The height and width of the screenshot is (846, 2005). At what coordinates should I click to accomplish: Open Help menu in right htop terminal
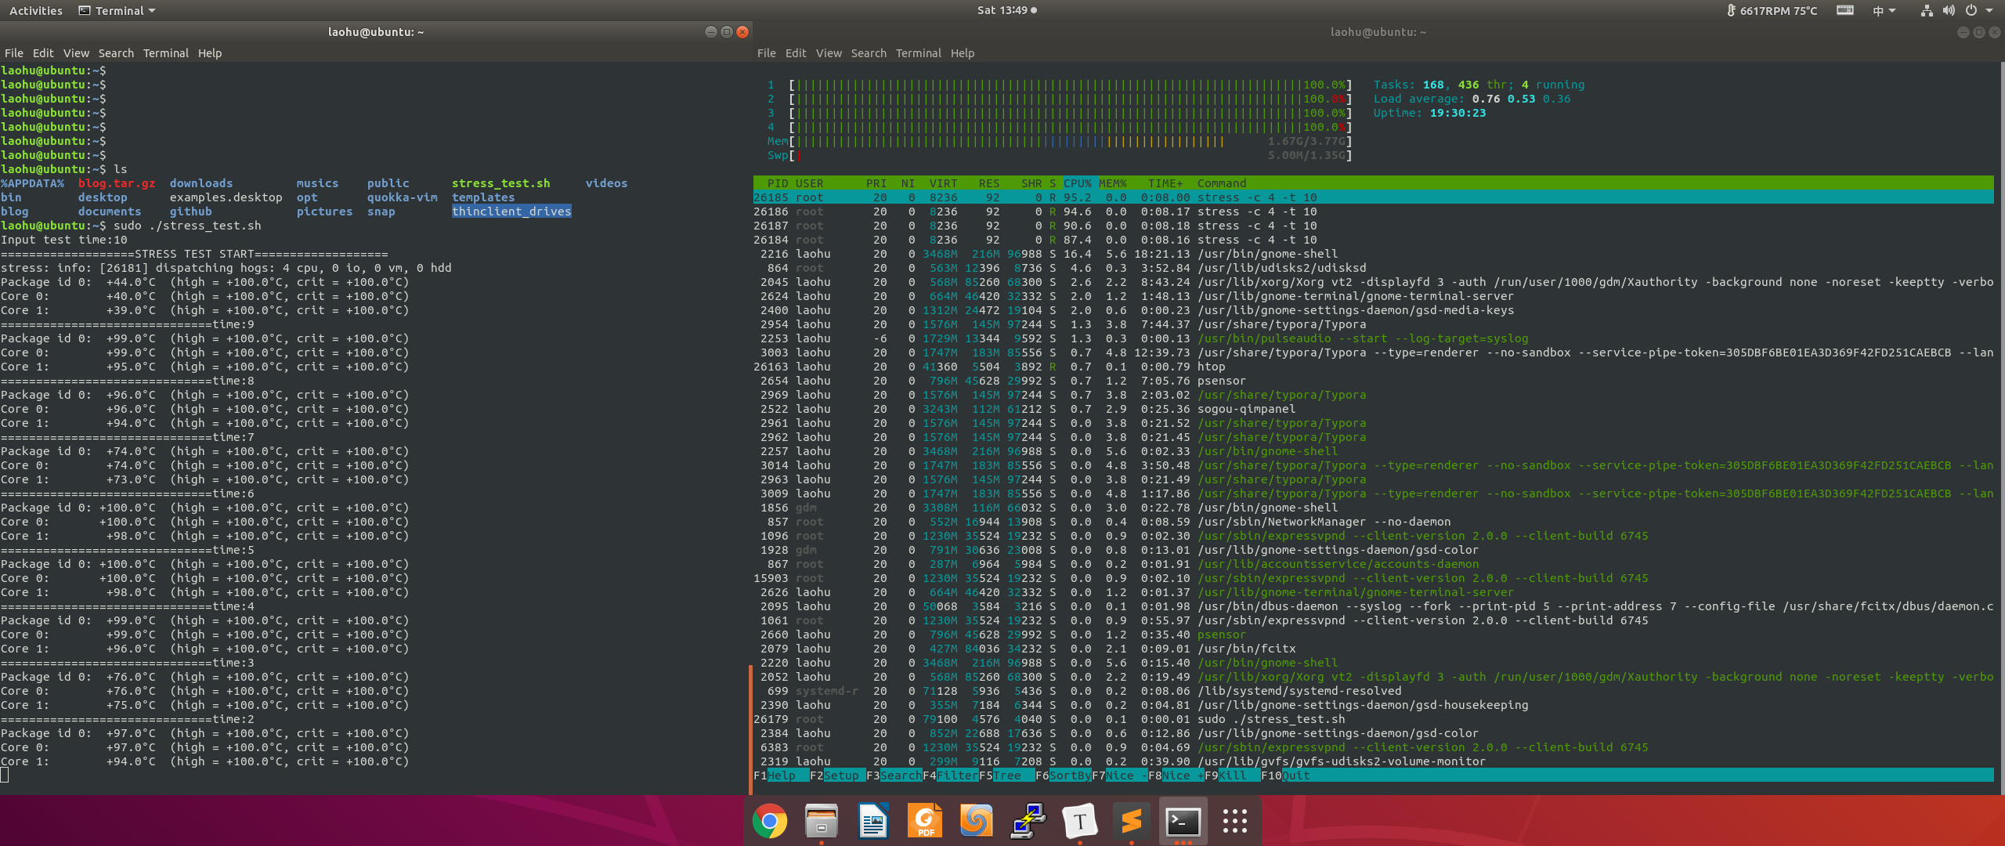[963, 53]
